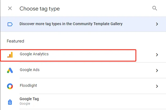Choose the Google Ads tag type
The width and height of the screenshot is (166, 110).
pyautogui.click(x=29, y=70)
